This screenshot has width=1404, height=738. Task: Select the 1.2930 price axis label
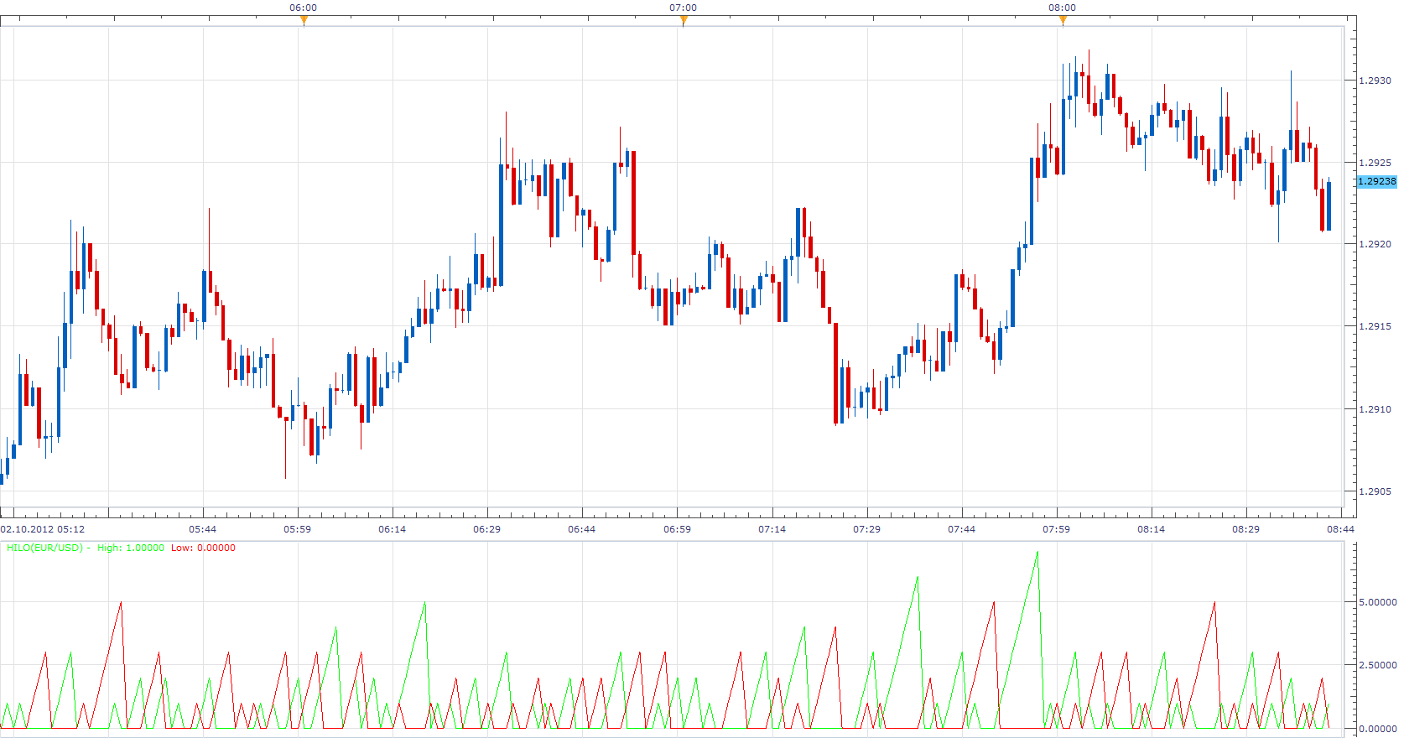(x=1375, y=81)
